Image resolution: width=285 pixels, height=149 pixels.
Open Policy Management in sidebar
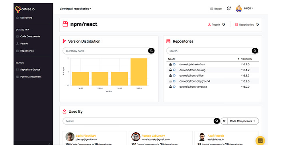[x=29, y=76]
